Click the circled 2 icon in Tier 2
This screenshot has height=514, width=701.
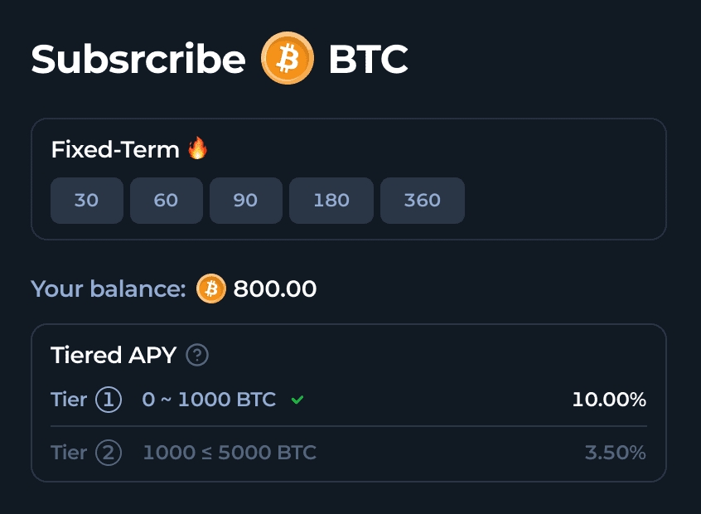coord(109,453)
